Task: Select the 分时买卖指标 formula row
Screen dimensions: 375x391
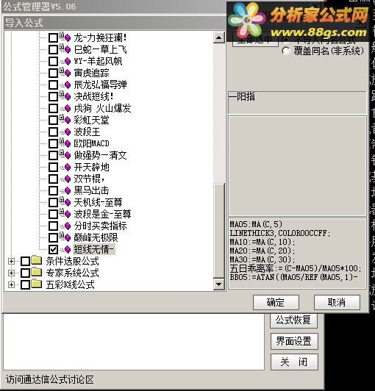Action: [x=100, y=226]
